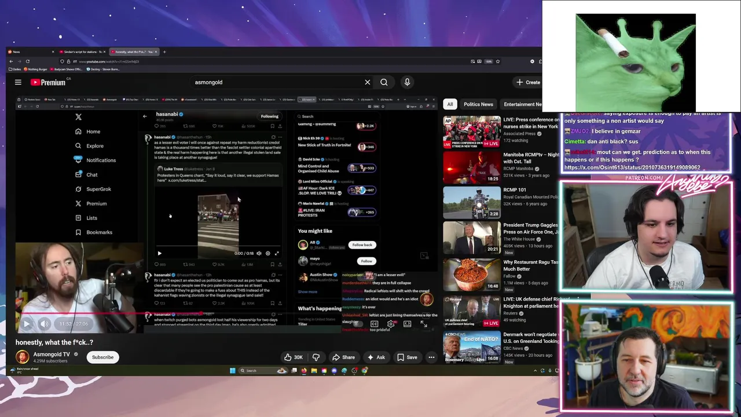
Task: Open the UK defense chief live thumbnail
Action: coord(472,311)
